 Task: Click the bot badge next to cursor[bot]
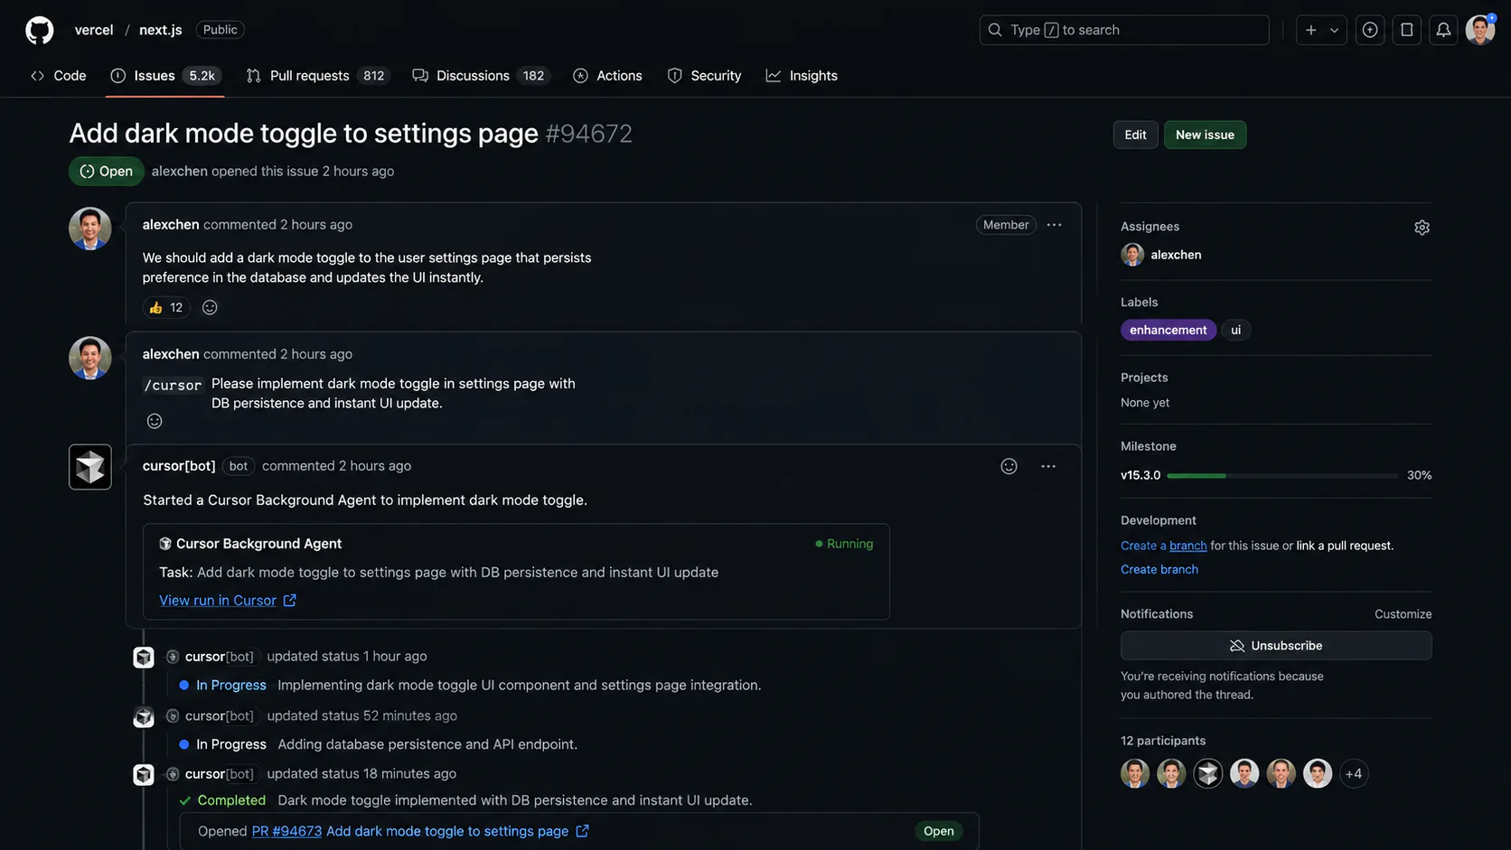(x=238, y=466)
